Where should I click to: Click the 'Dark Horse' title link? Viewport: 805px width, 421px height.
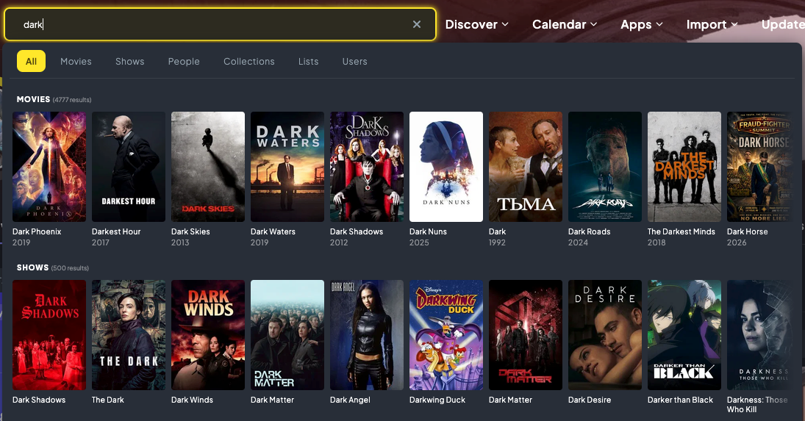coord(747,231)
